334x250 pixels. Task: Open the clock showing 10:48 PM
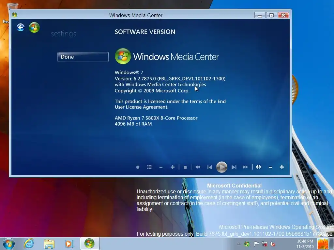tap(305, 244)
